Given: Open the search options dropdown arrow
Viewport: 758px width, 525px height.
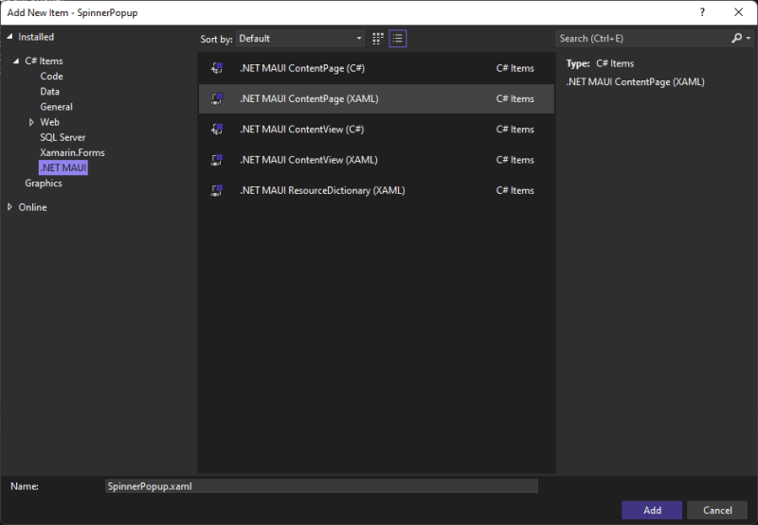Looking at the screenshot, I should click(x=749, y=38).
